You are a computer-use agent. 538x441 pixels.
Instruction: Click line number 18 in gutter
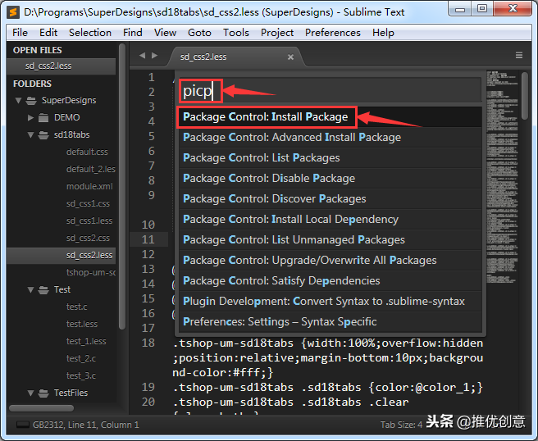148,343
